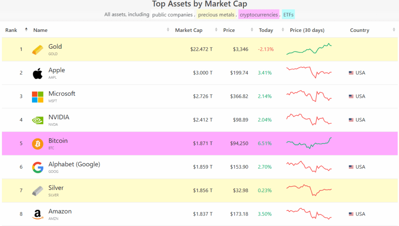399x226 pixels.
Task: Click Silver market cap $1.856 T
Action: [202, 191]
